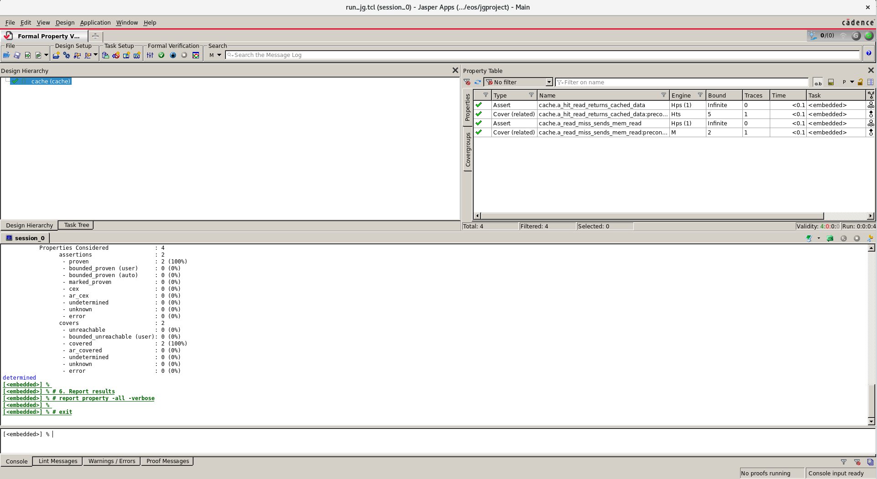
Task: Click the blue help question mark icon
Action: (x=869, y=53)
